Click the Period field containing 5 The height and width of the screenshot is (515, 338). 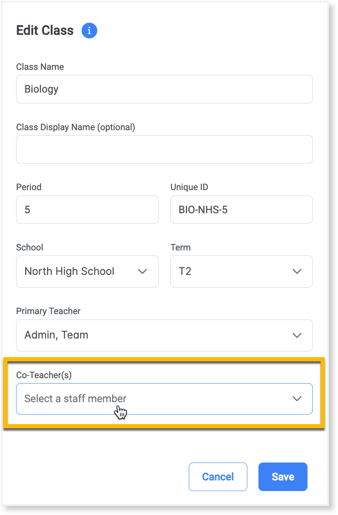87,210
